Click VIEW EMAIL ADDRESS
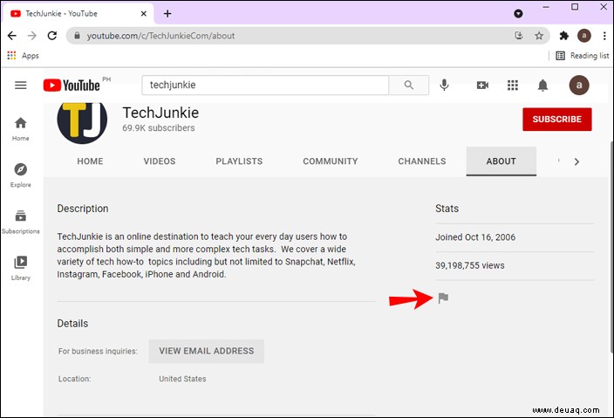 [x=207, y=351]
